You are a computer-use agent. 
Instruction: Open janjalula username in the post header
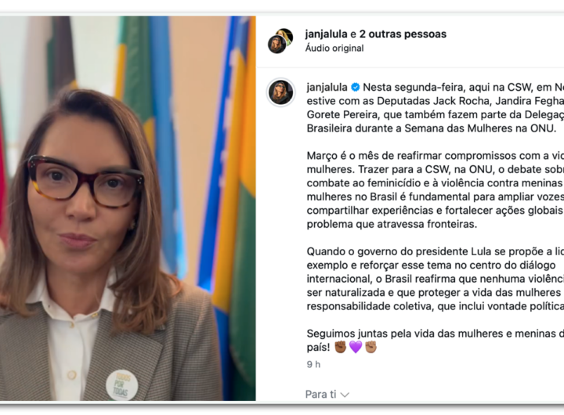click(326, 34)
